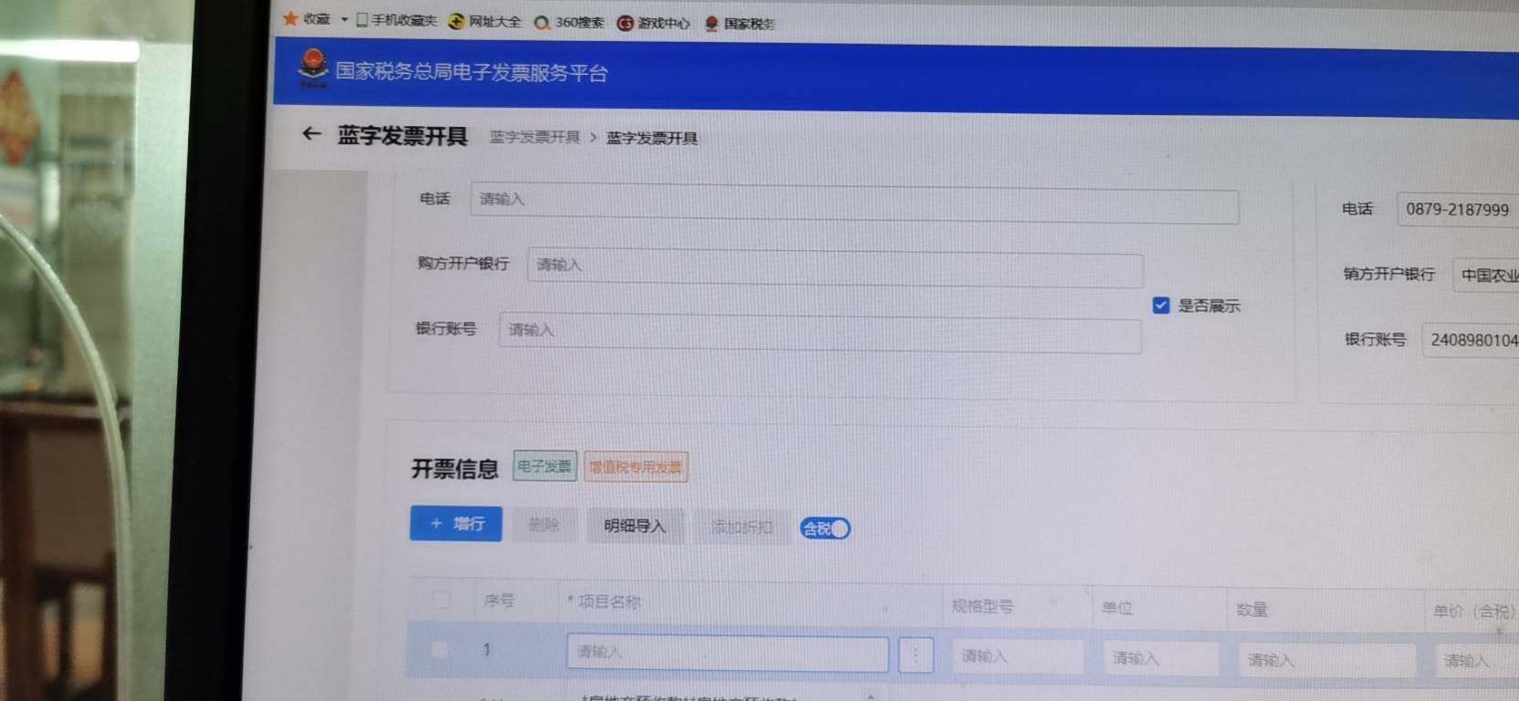Screen dimensions: 1519x701
Task: Open the 手机收藏夹 bookmark
Action: 396,20
